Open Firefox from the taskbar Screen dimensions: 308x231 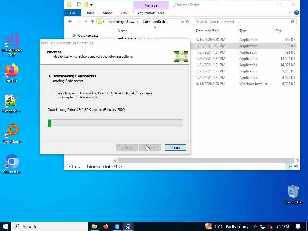pos(106,226)
